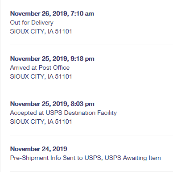Screen dimensions: 173x172
Task: Click the November 24, 2019 date heading
Action: 39,149
